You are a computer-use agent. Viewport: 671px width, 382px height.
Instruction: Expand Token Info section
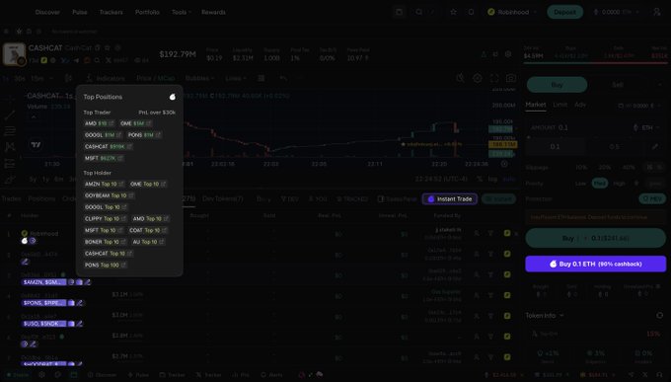coord(545,315)
